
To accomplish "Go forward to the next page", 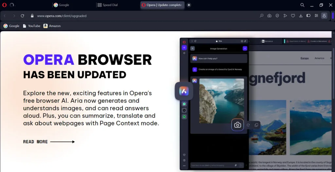I will click(x=14, y=16).
